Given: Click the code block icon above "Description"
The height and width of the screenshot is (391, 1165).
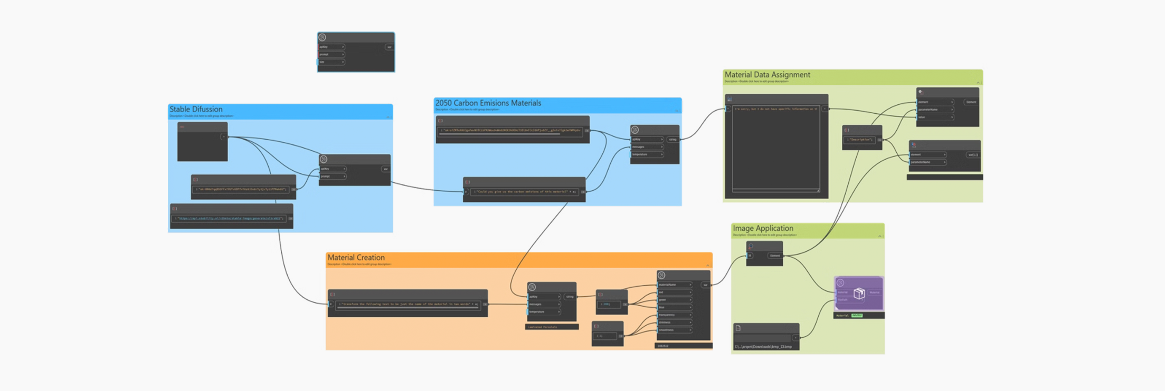Looking at the screenshot, I should tap(847, 130).
